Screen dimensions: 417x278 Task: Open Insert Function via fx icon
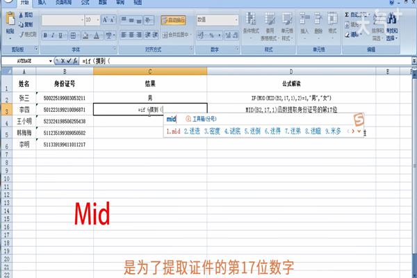(75, 61)
